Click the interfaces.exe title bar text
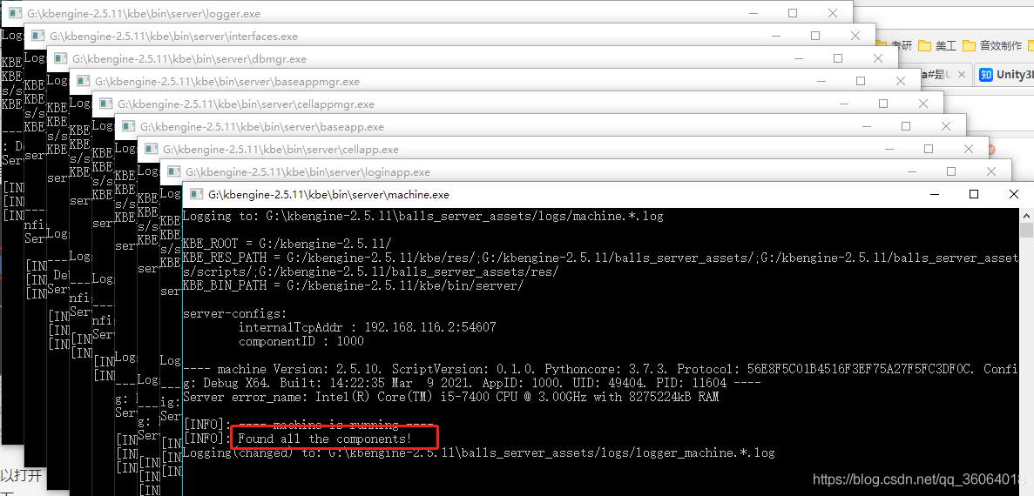The image size is (1034, 496). click(173, 37)
